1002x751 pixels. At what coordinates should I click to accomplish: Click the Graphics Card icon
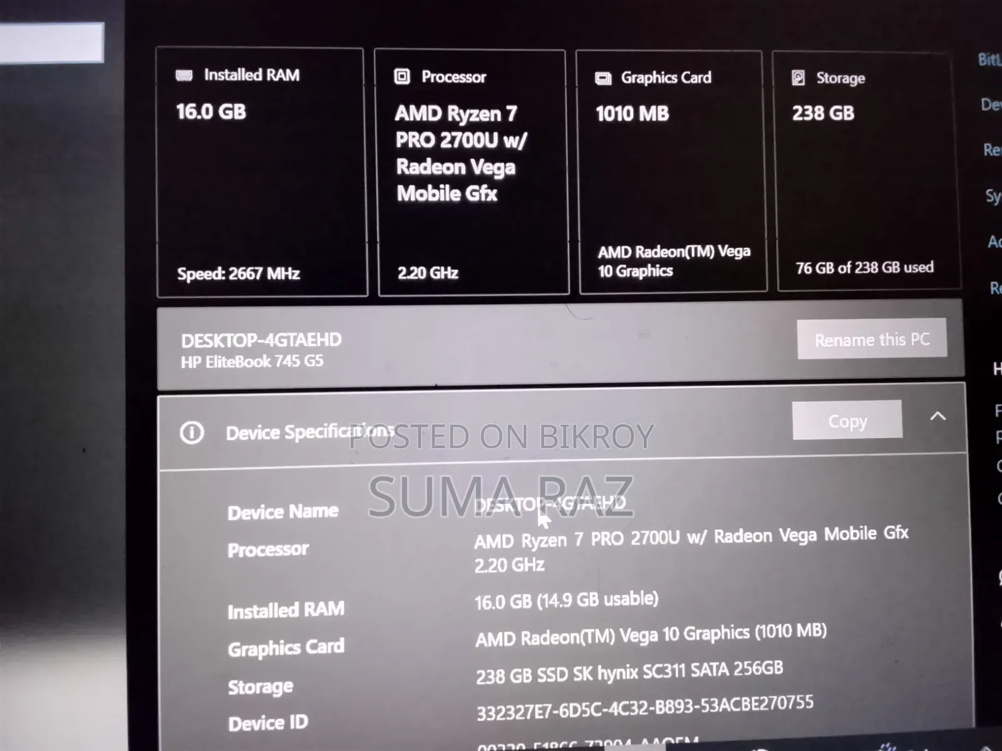tap(602, 78)
